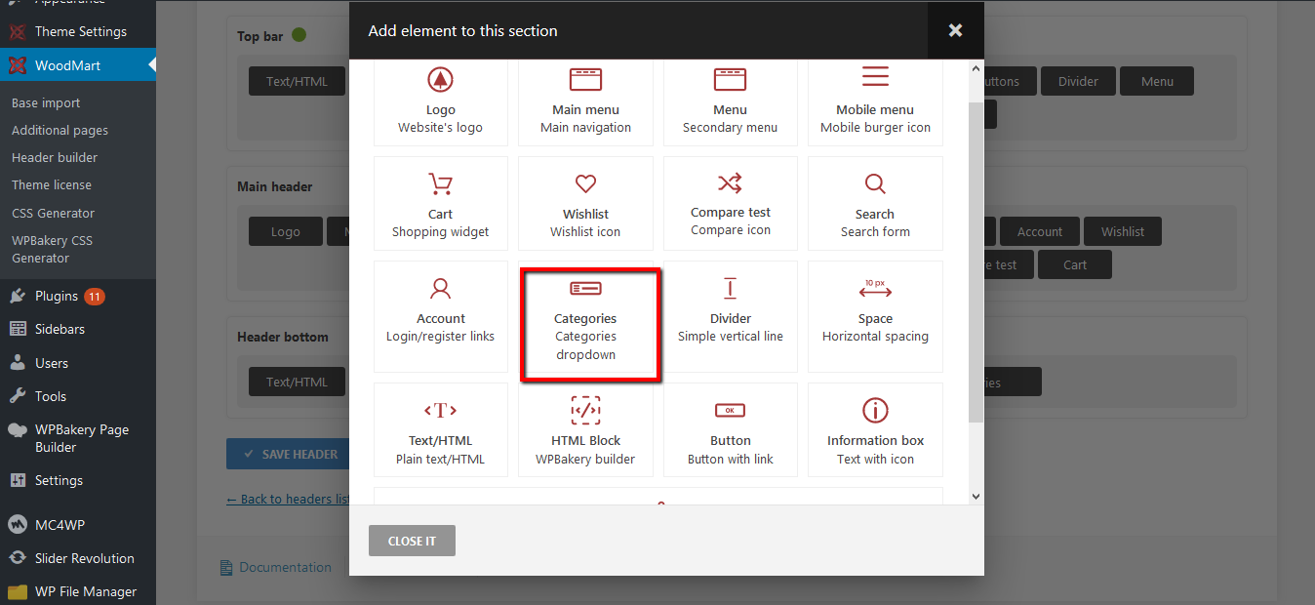
Task: Add the Space horizontal spacing element
Action: [x=875, y=316]
